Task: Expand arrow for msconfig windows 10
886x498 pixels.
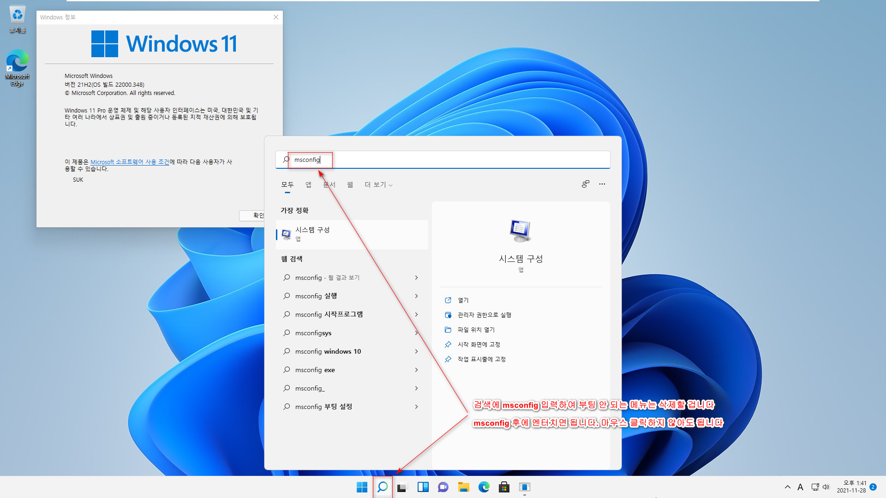Action: 416,351
